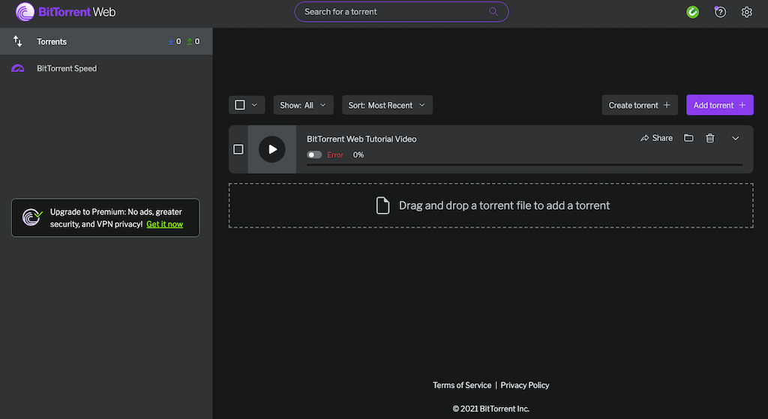768x419 pixels.
Task: Select the BitTorrent Speed sidebar item
Action: click(x=106, y=68)
